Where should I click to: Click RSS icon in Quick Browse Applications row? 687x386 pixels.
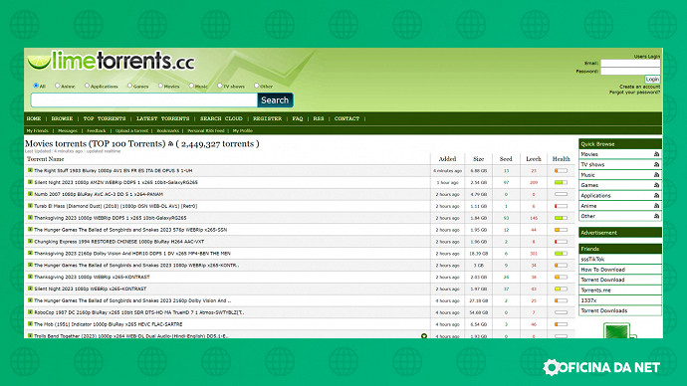click(656, 195)
